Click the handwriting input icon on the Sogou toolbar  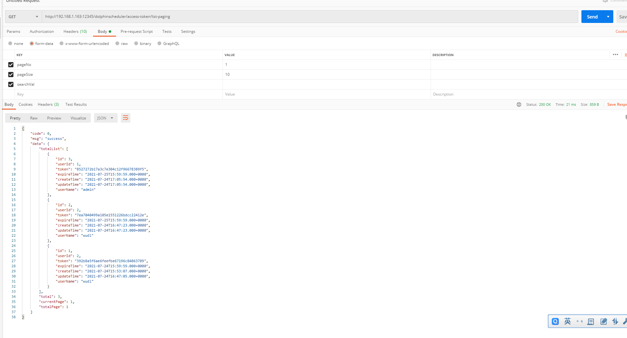point(603,321)
